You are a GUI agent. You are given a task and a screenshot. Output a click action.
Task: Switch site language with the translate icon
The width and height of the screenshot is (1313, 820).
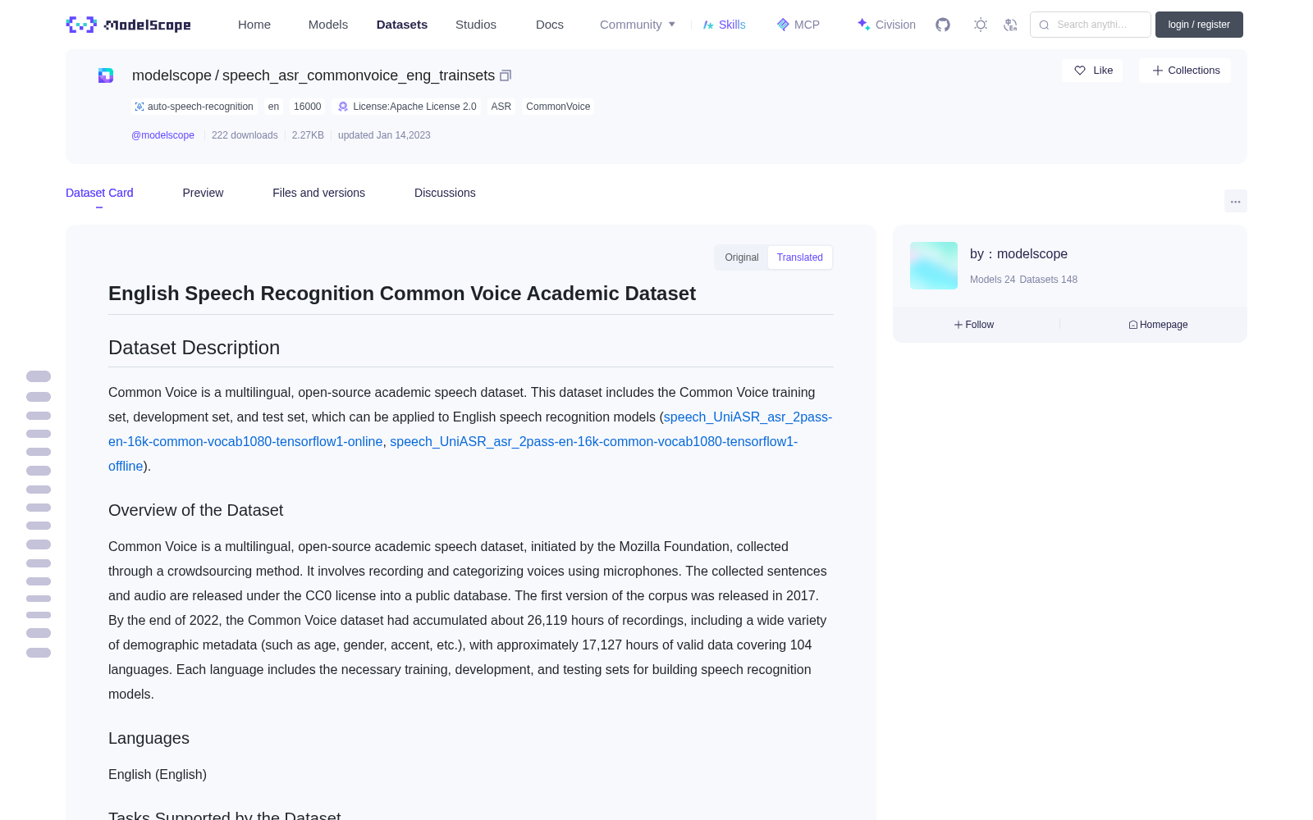point(1011,25)
